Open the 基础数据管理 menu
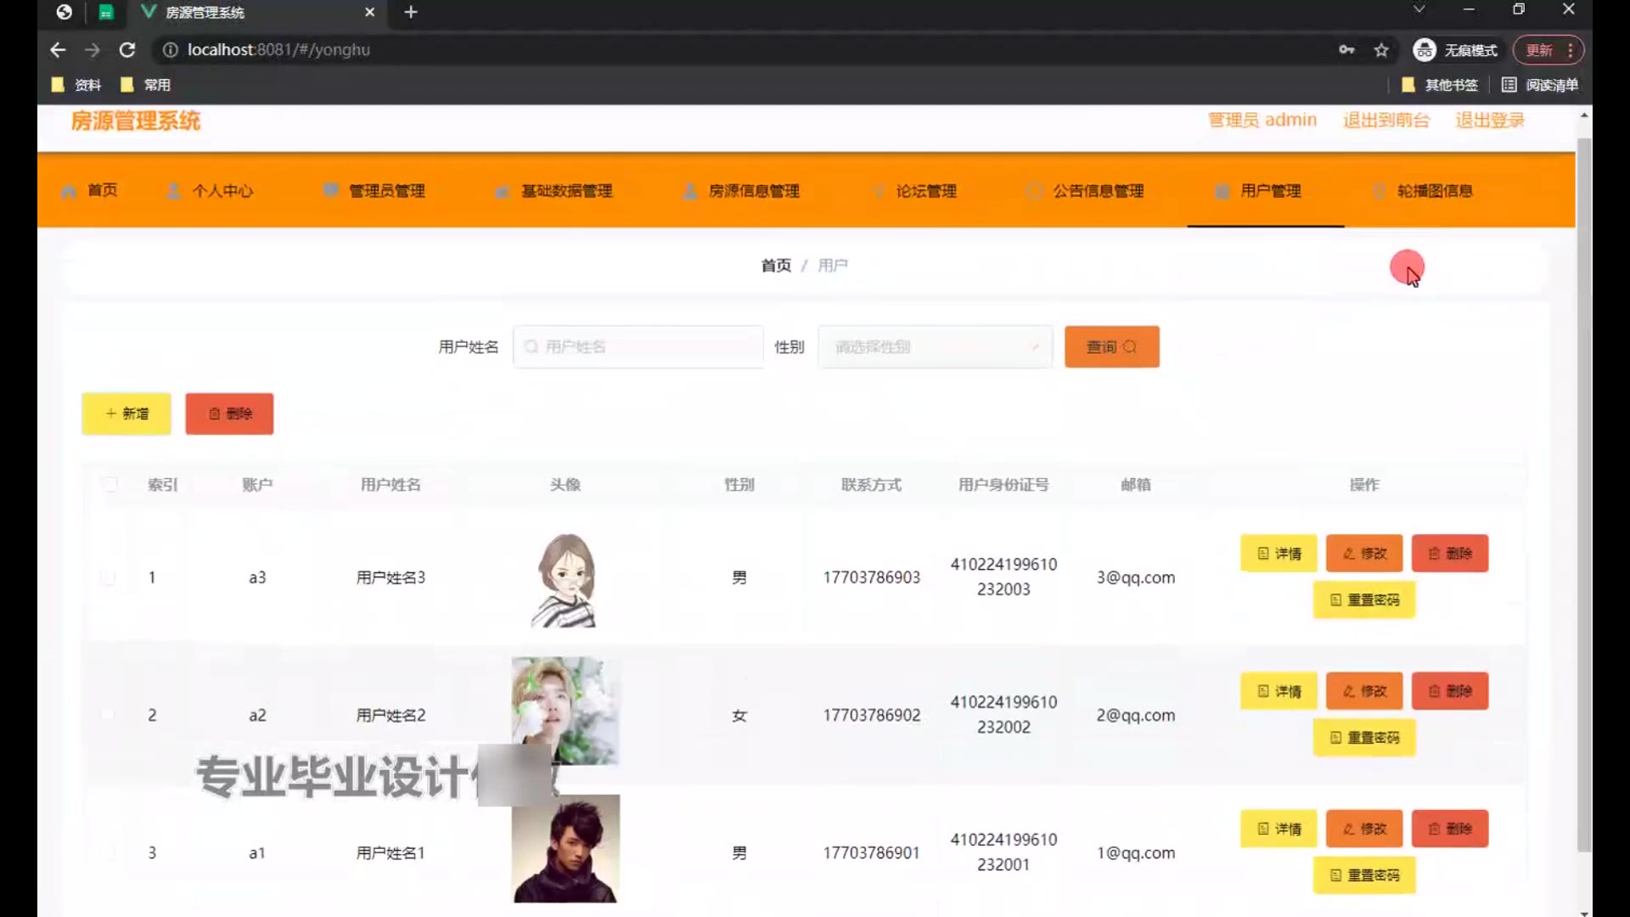The width and height of the screenshot is (1630, 917). click(554, 190)
